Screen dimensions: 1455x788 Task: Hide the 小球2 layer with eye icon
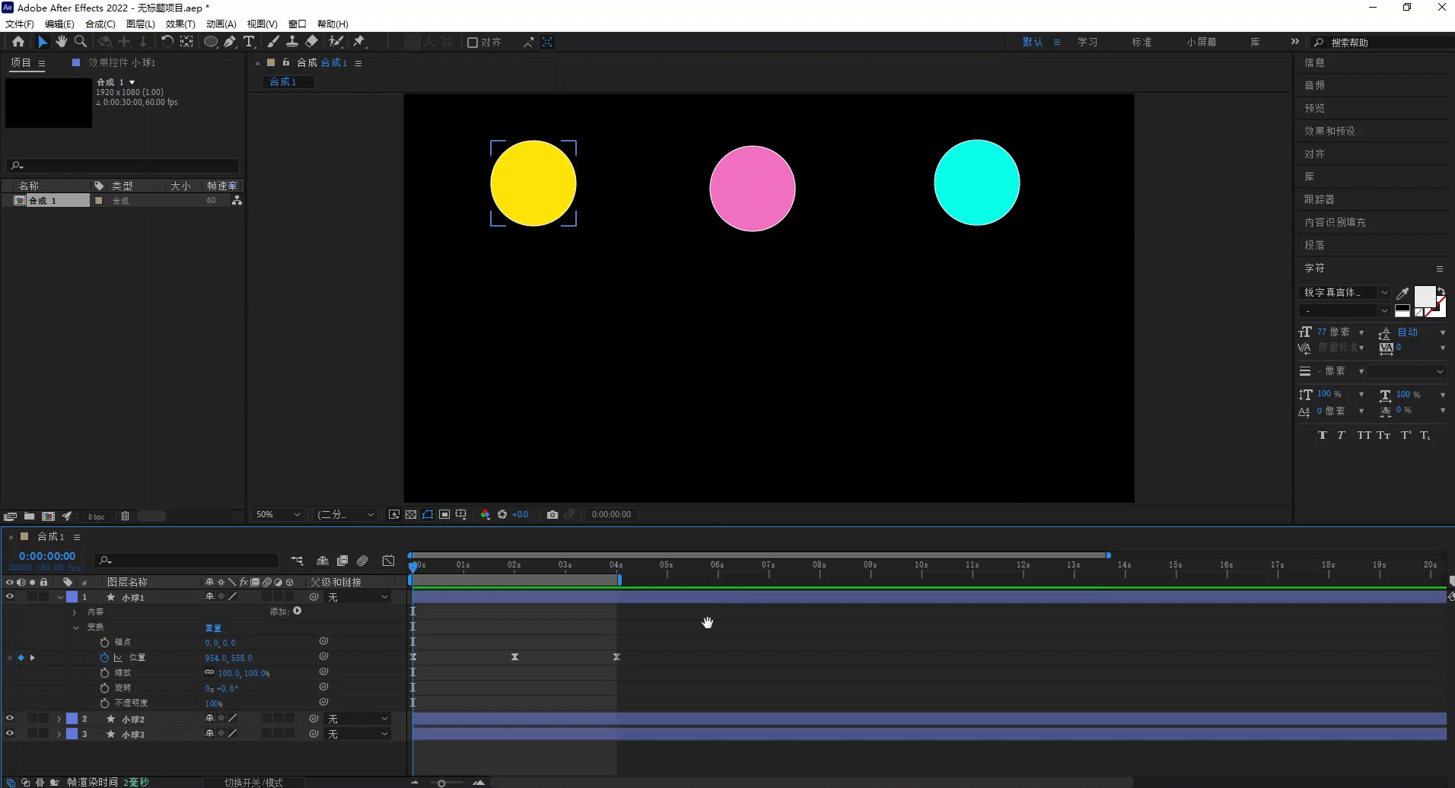[10, 719]
